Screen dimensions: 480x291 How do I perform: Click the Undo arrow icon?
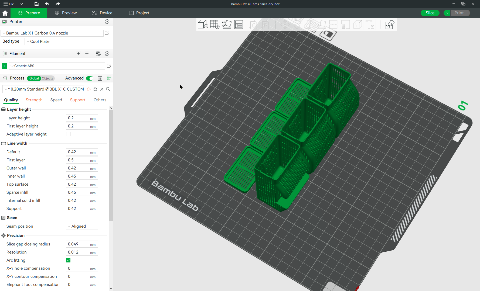pos(47,4)
